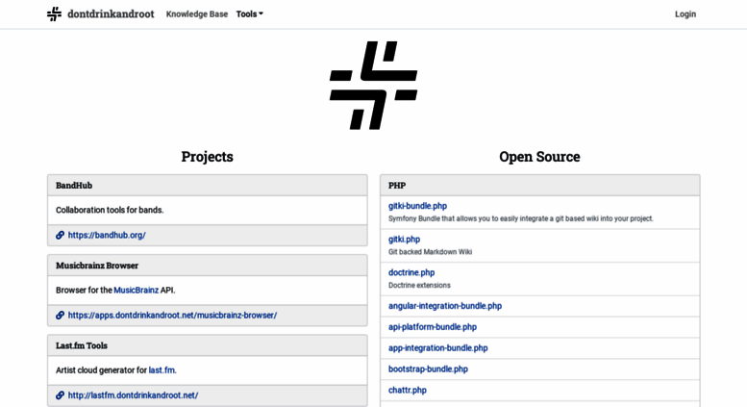Image resolution: width=747 pixels, height=407 pixels.
Task: Click the link icon beside bandhub.org URL
Action: (x=60, y=235)
